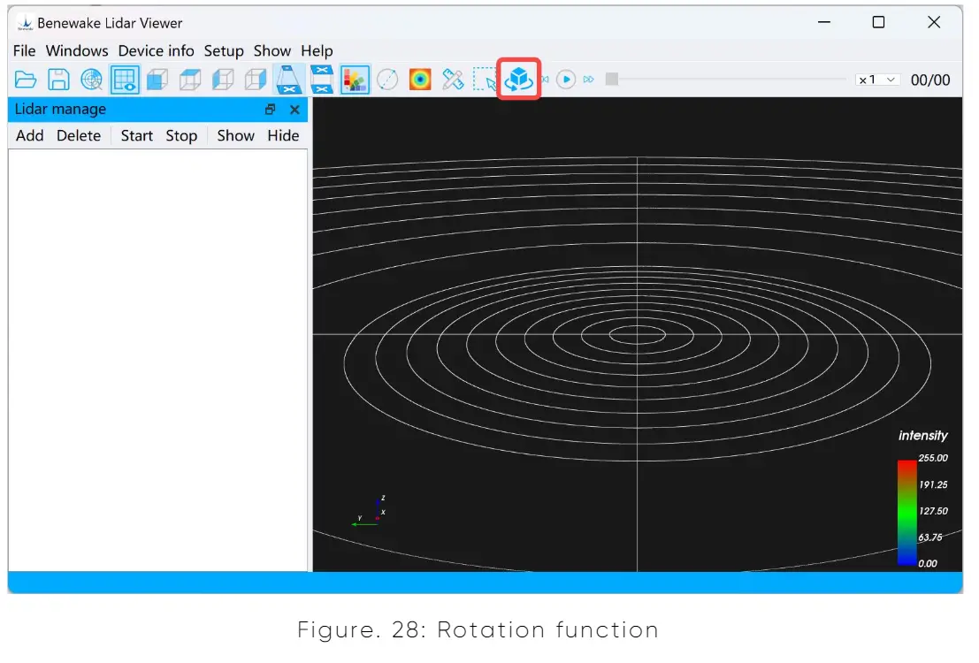Select the front-face cube view icon
The image size is (979, 663).
point(157,80)
